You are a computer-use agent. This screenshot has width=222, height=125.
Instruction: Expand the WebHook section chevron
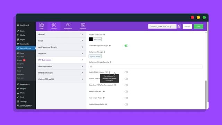83,53
